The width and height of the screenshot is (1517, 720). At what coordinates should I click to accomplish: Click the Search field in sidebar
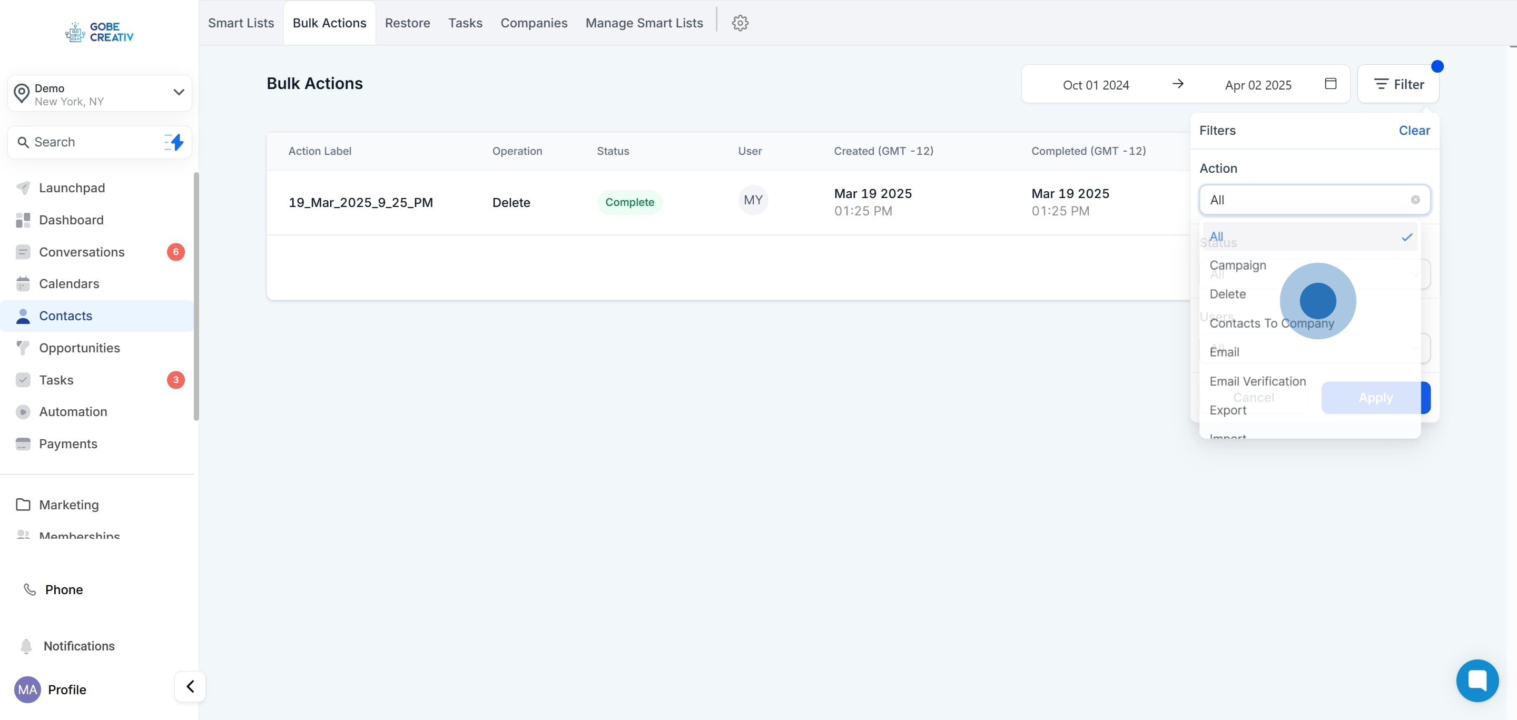coord(88,142)
